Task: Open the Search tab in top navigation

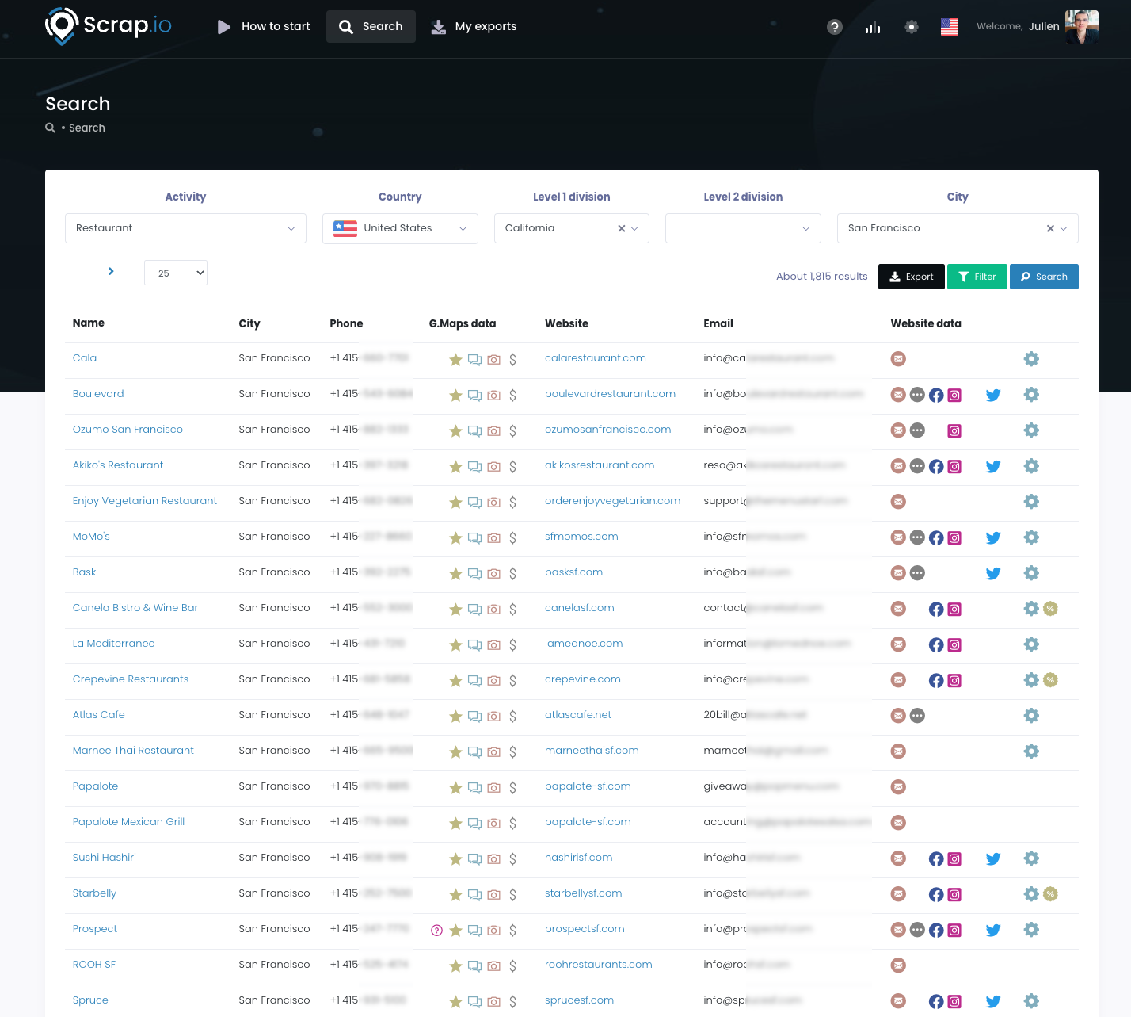Action: (371, 27)
